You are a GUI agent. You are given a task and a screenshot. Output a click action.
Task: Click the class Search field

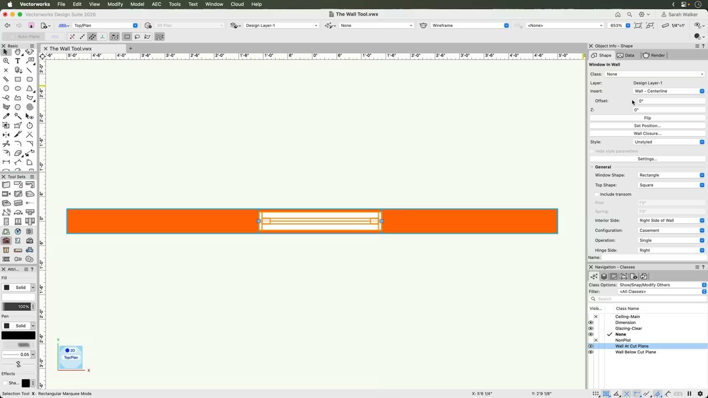pyautogui.click(x=649, y=299)
